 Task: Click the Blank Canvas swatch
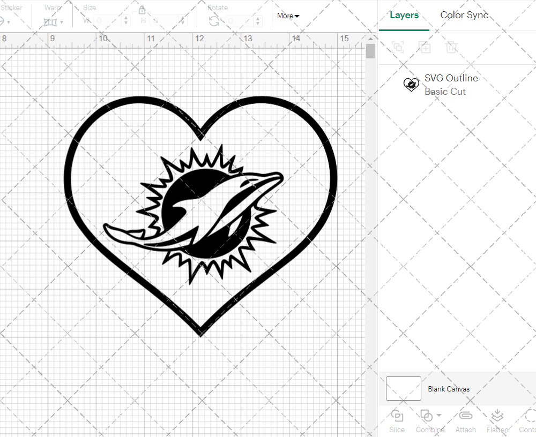(404, 388)
